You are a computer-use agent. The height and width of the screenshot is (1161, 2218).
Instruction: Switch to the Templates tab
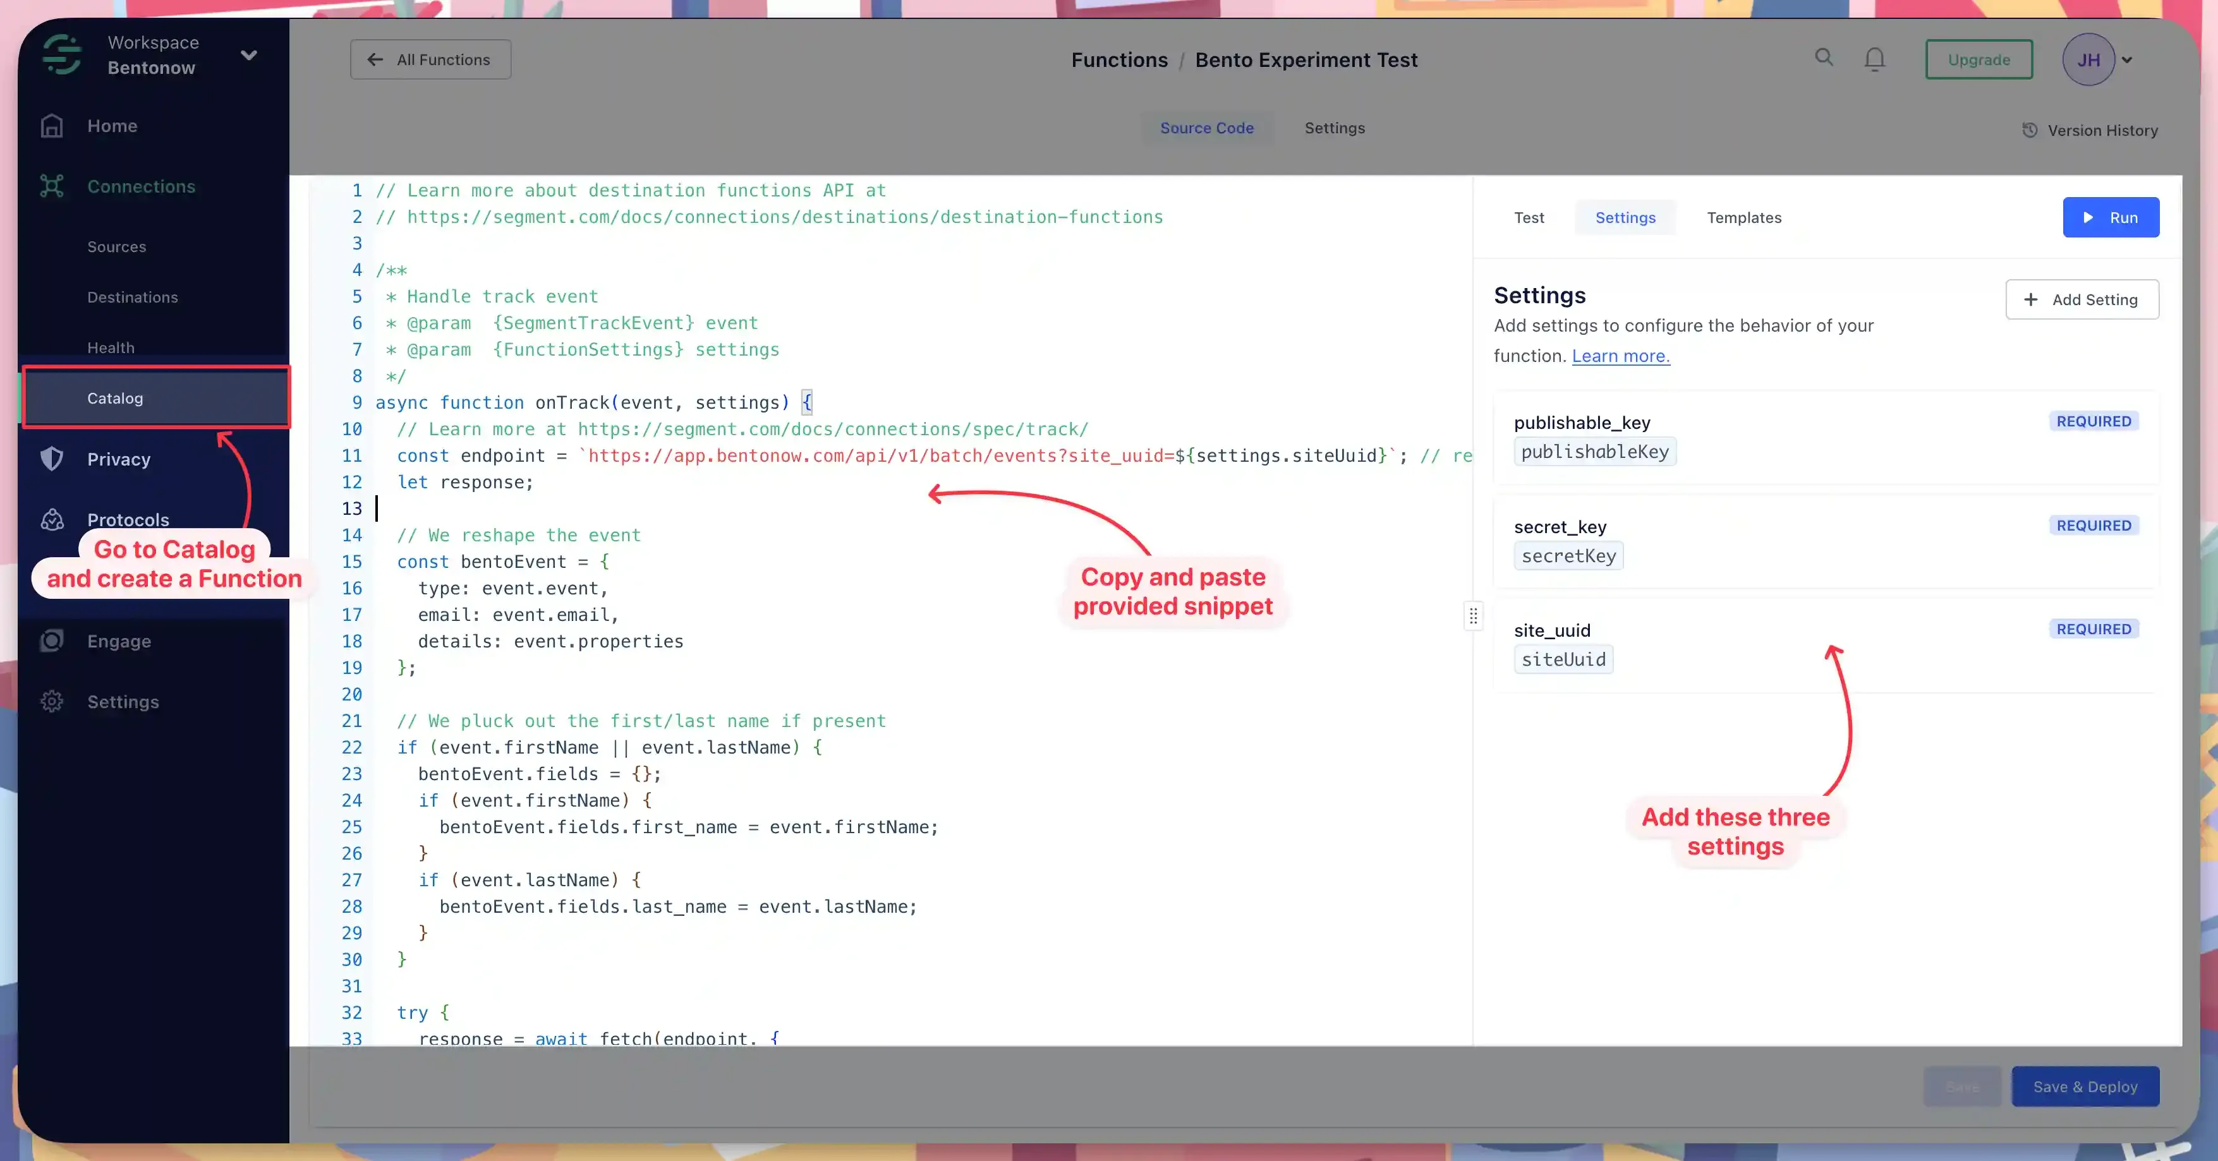(1743, 218)
